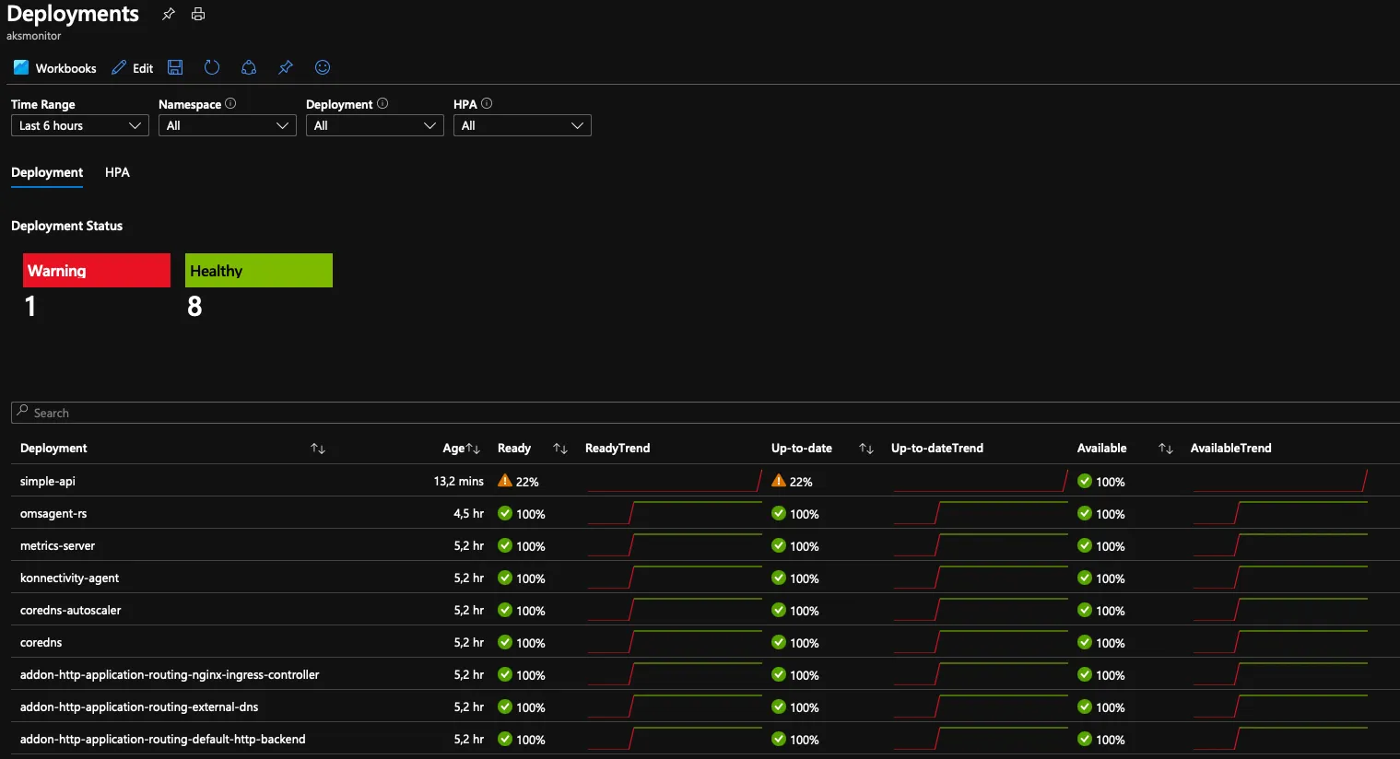Open the Time Range dropdown

pyautogui.click(x=80, y=125)
